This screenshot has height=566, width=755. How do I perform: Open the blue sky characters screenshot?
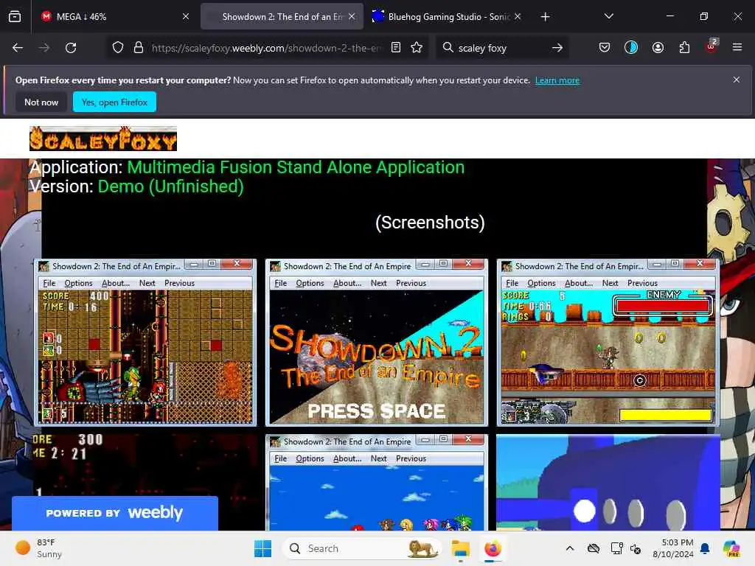click(377, 483)
